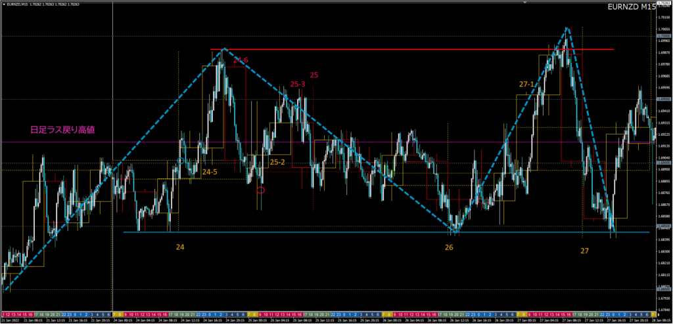This screenshot has width=673, height=324.
Task: Click the orange 27-1 text label
Action: pyautogui.click(x=527, y=85)
